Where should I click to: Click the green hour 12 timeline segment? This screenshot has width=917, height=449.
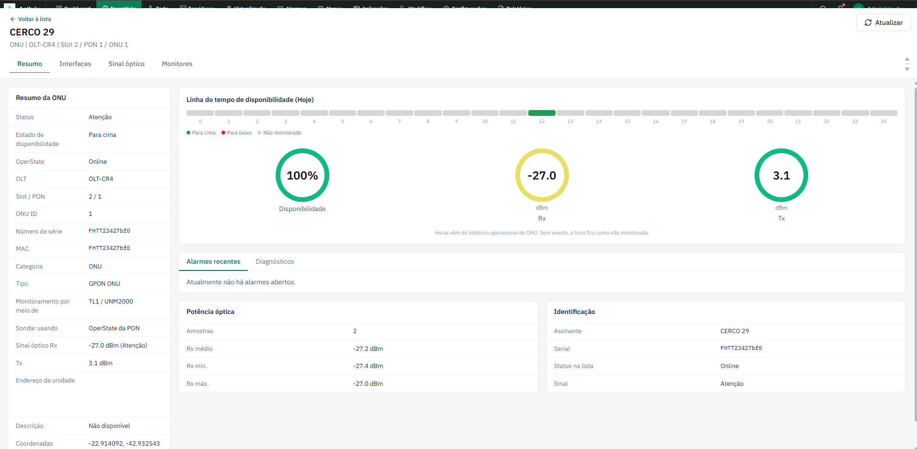542,113
